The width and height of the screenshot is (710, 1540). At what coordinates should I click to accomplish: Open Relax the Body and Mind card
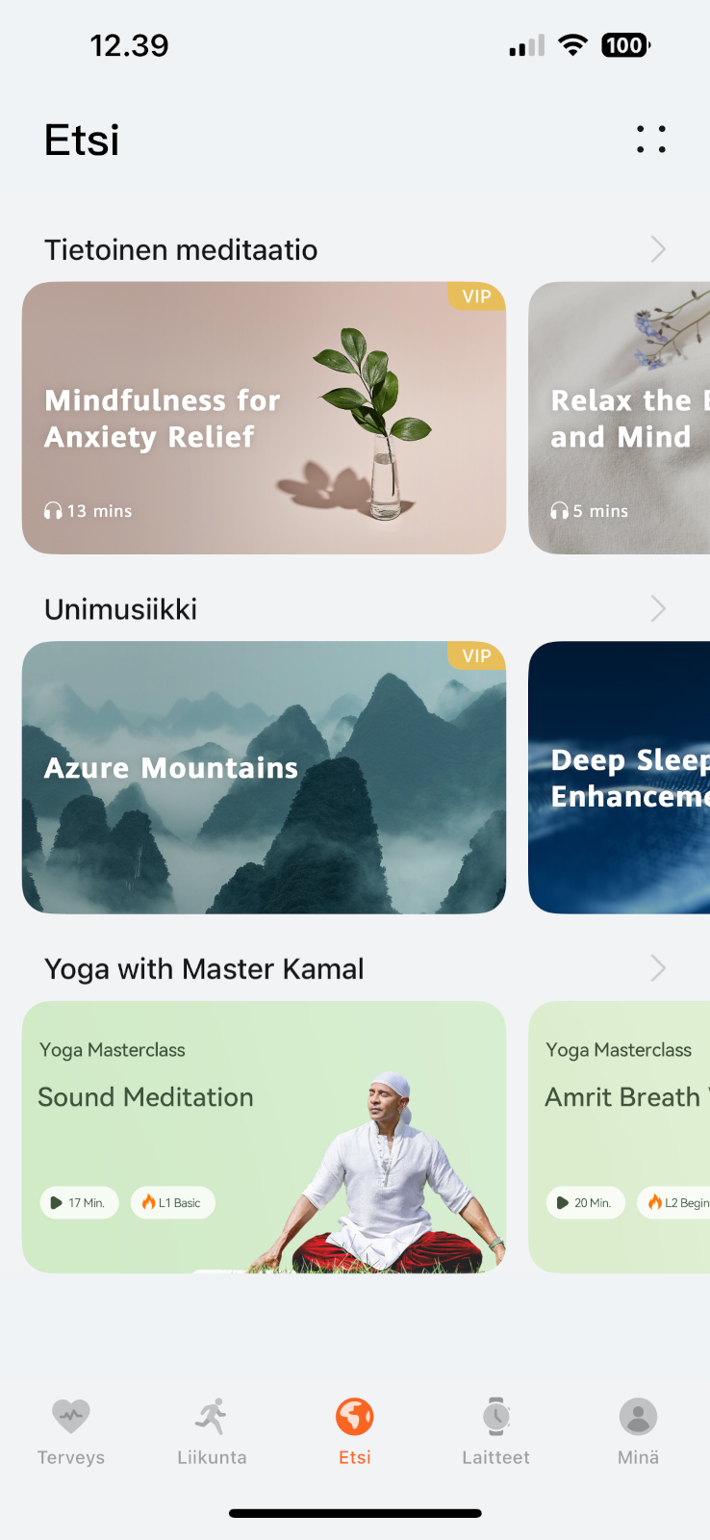click(x=620, y=418)
